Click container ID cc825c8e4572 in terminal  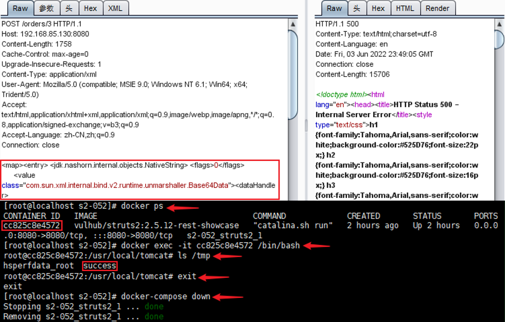coord(31,225)
